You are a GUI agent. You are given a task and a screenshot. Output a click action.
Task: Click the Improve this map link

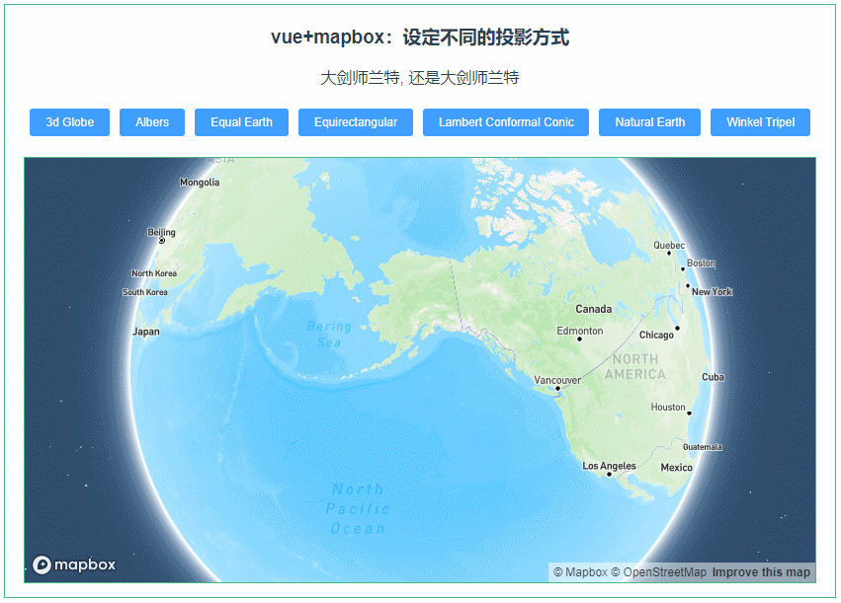click(x=761, y=572)
